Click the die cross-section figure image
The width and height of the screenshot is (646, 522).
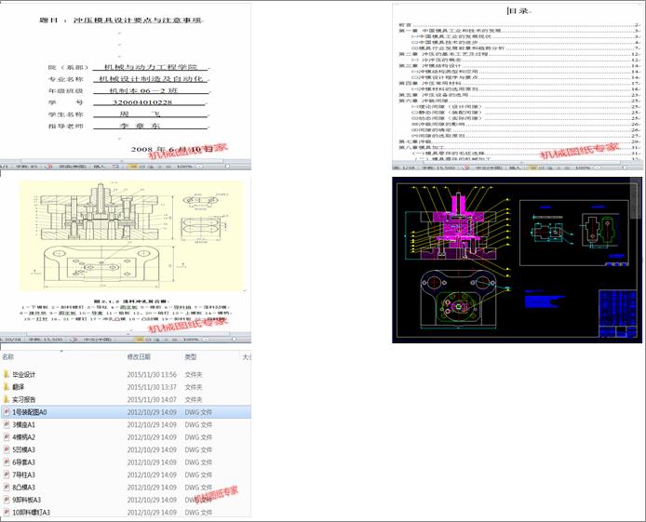132,236
